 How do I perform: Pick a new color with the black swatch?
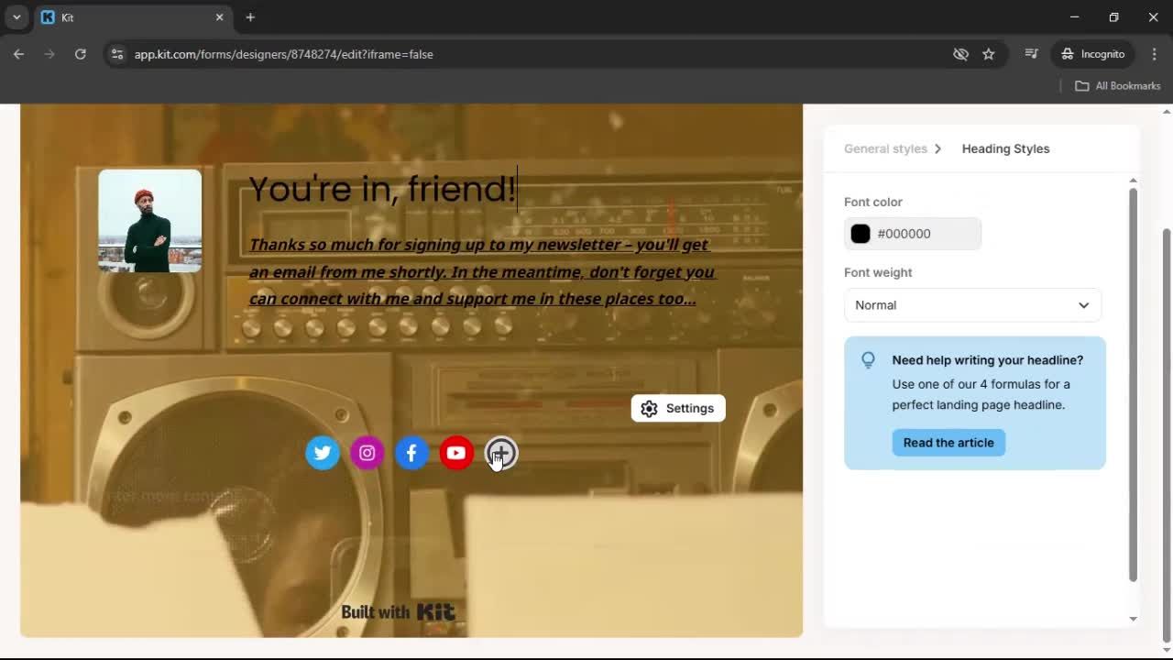(860, 234)
